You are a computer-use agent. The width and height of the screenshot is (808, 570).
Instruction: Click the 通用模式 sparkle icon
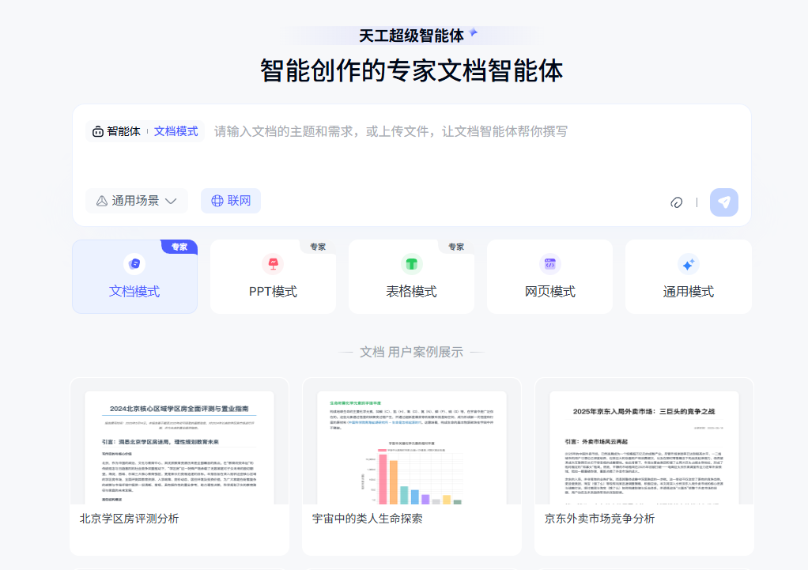tap(688, 262)
